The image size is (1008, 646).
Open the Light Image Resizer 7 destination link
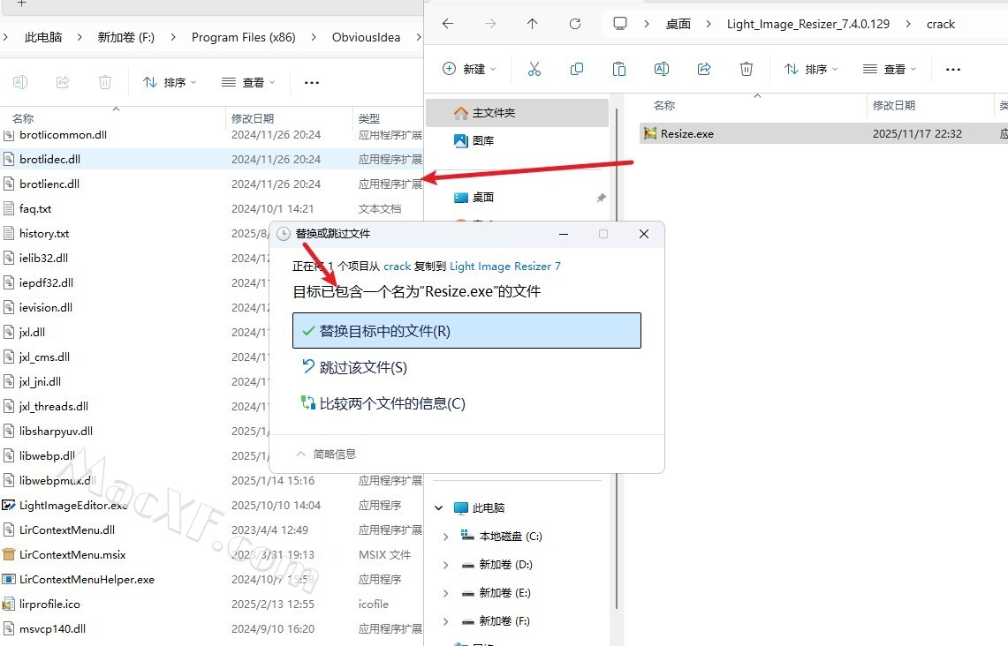[x=504, y=266]
